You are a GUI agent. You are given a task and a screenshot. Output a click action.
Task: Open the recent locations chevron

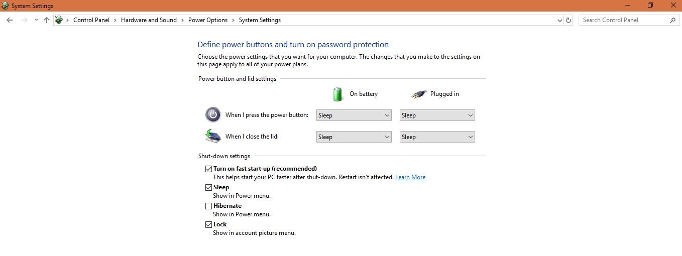(x=36, y=20)
